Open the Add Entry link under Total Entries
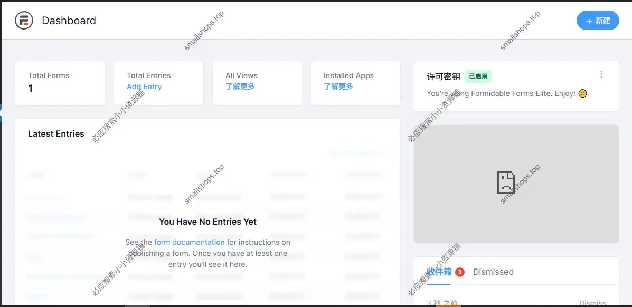 point(144,87)
